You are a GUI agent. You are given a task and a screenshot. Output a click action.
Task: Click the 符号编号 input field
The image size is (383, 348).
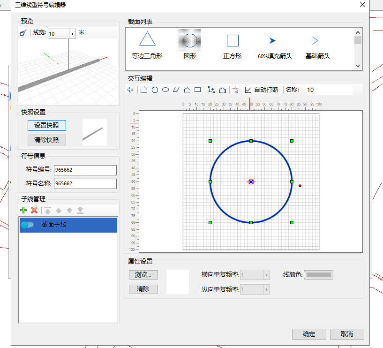(85, 170)
